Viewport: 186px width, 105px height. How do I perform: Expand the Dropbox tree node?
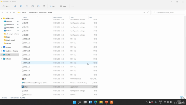[x=1, y=47]
